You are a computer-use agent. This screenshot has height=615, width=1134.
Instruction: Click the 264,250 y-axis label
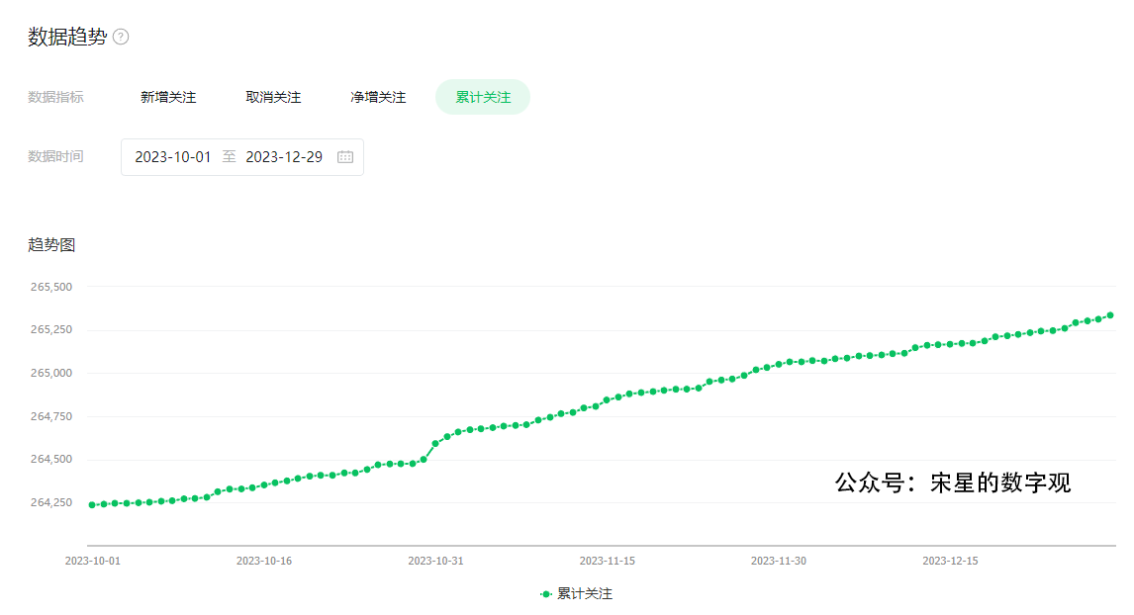[x=50, y=503]
